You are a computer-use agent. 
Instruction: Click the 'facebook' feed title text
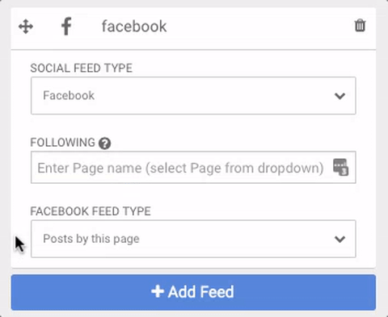[134, 27]
